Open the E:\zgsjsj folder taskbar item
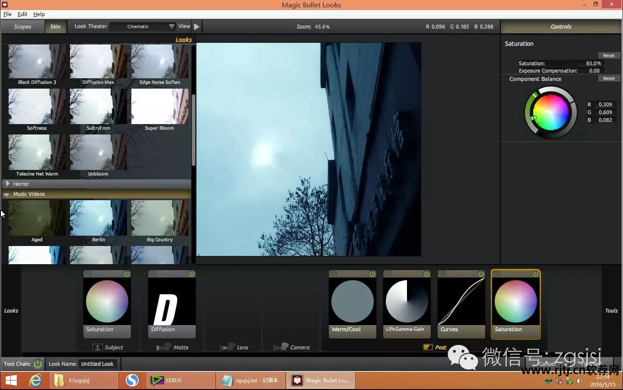 coord(84,380)
